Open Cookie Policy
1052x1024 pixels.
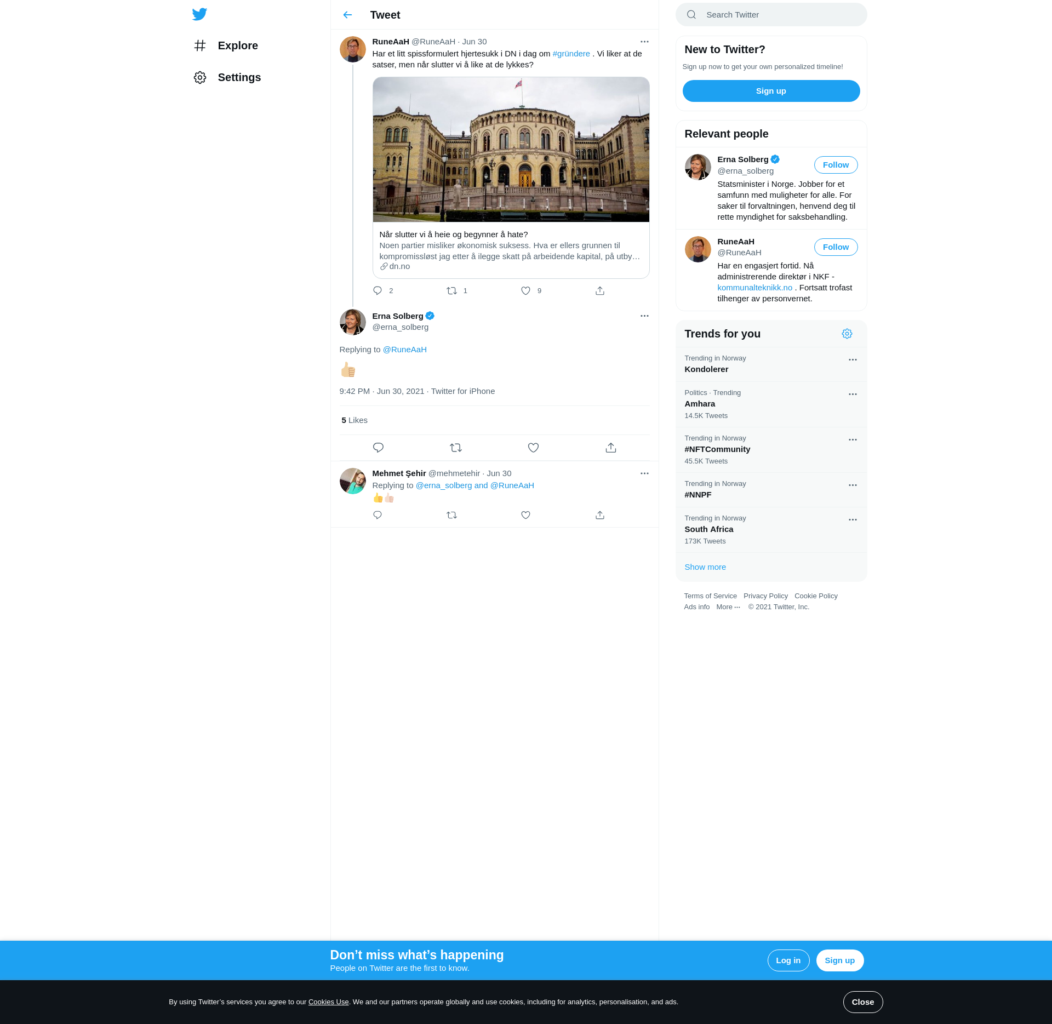coord(816,596)
